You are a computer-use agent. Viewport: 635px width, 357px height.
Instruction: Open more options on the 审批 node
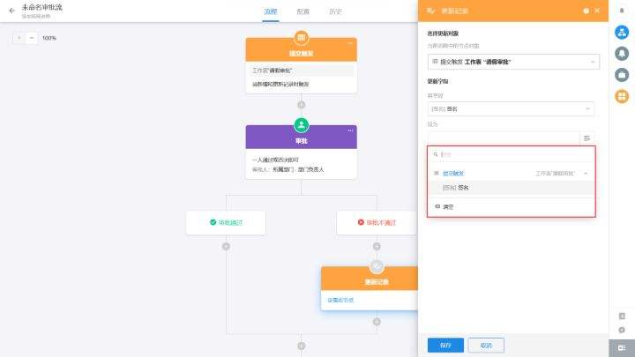tap(350, 130)
